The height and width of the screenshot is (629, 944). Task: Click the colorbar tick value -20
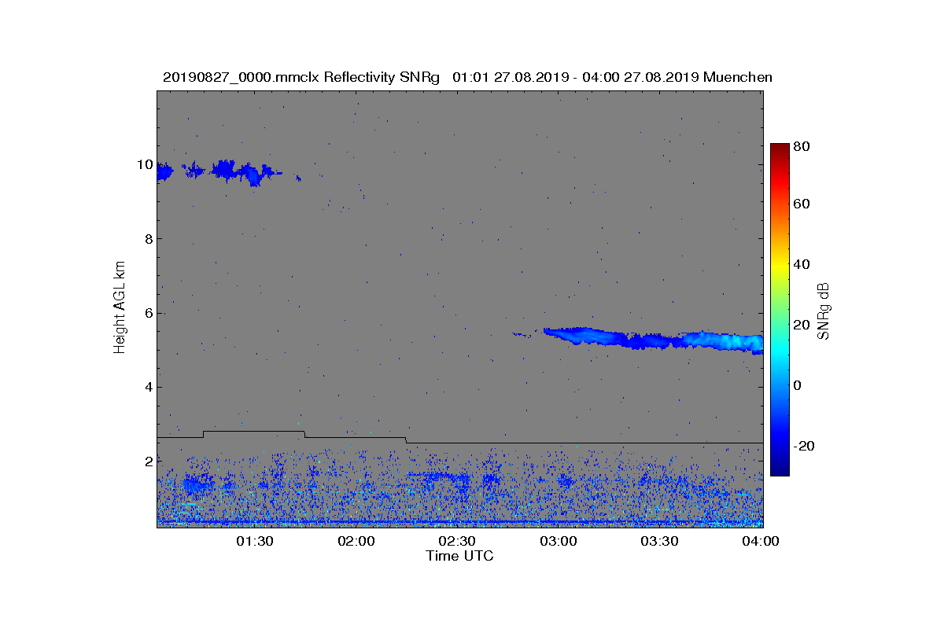click(x=806, y=446)
